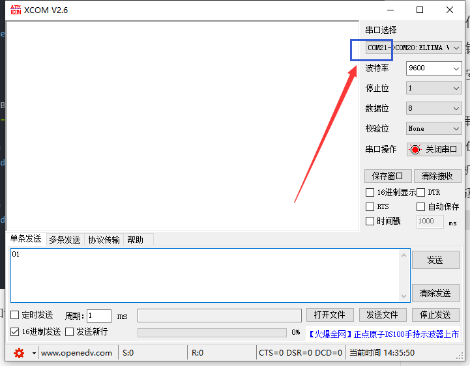Click 保存窗口 save window button
This screenshot has height=366, width=470.
(x=388, y=176)
